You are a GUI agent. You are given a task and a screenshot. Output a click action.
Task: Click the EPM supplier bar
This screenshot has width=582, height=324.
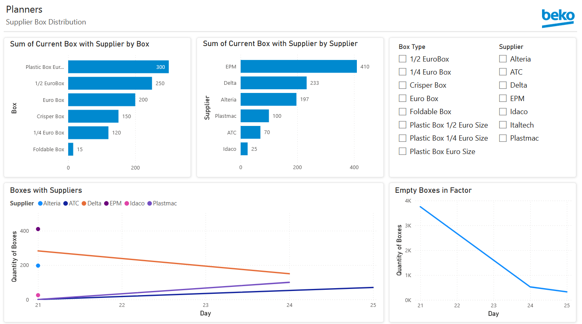(299, 66)
